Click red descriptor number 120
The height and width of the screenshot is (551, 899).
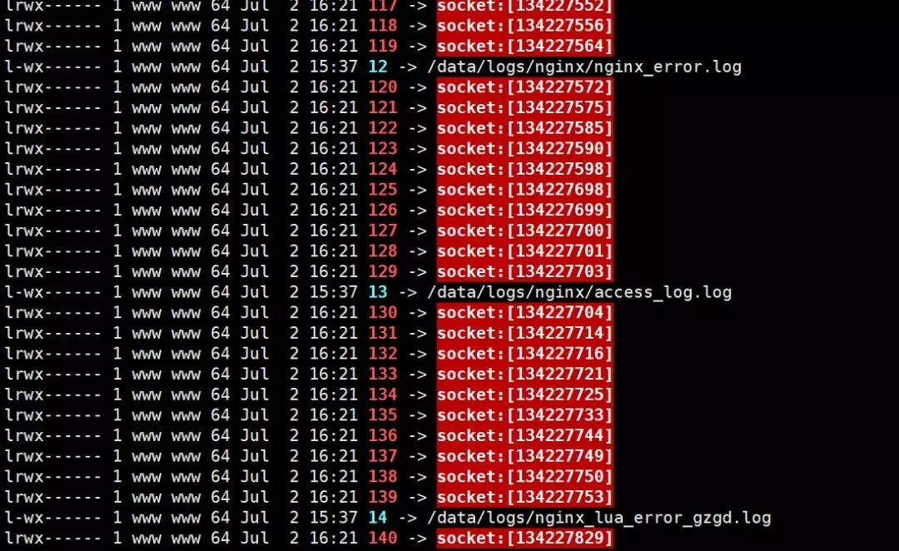pyautogui.click(x=382, y=87)
